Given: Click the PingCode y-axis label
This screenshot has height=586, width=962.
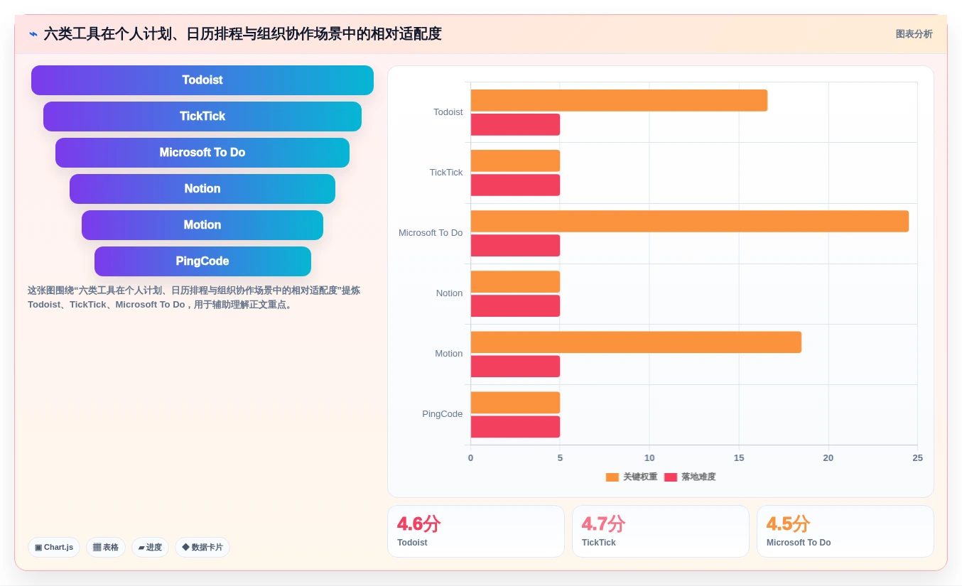Looking at the screenshot, I should point(443,414).
